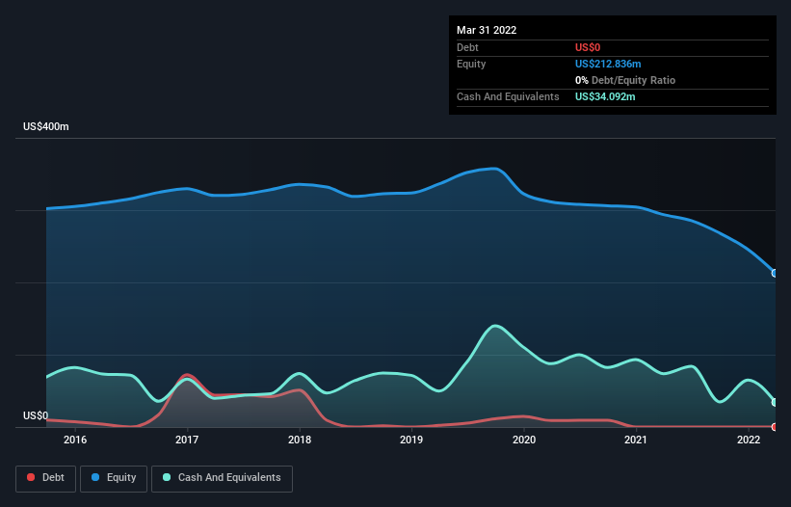Click the Cash And Equivalents tooltip row label
The height and width of the screenshot is (507, 791).
pos(508,96)
